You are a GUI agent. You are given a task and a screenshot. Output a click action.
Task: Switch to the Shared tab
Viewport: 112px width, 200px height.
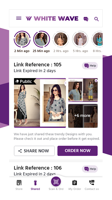(x=35, y=185)
